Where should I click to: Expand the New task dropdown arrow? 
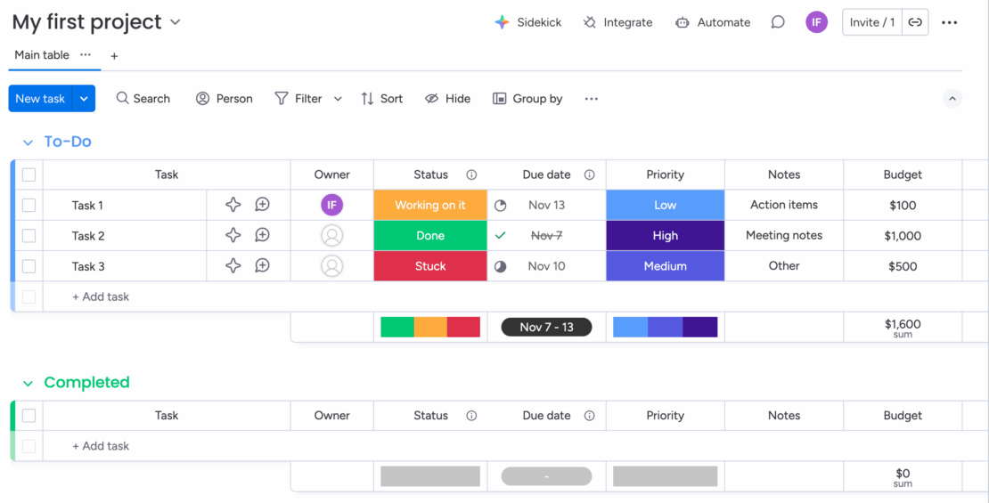(84, 99)
